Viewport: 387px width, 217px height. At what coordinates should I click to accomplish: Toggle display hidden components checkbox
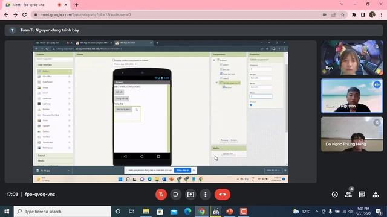[114, 60]
